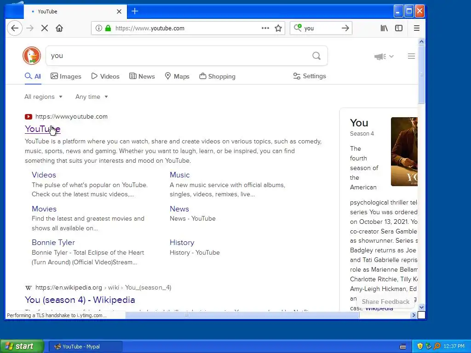Click the search engine magnifier icon
This screenshot has width=471, height=353.
(298, 28)
